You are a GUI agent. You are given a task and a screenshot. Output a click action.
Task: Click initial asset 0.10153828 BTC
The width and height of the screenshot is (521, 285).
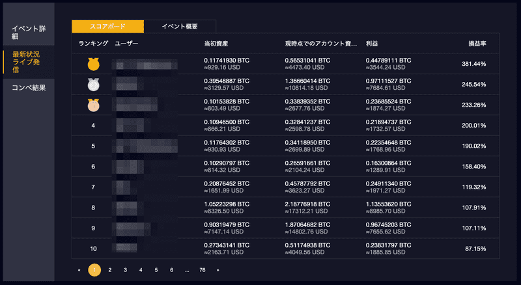click(x=227, y=102)
